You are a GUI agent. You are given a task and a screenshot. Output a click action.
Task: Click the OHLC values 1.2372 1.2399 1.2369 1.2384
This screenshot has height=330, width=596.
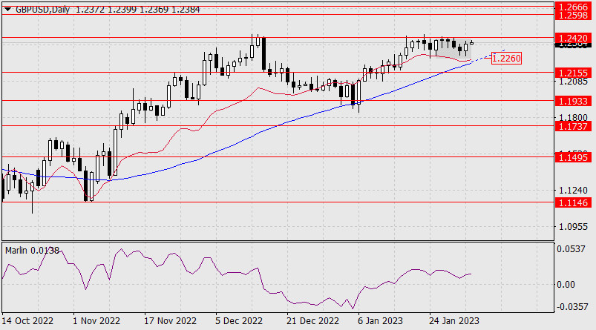137,10
